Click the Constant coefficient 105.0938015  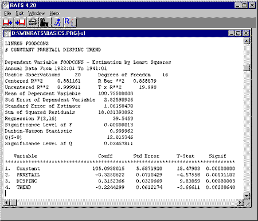108,169
